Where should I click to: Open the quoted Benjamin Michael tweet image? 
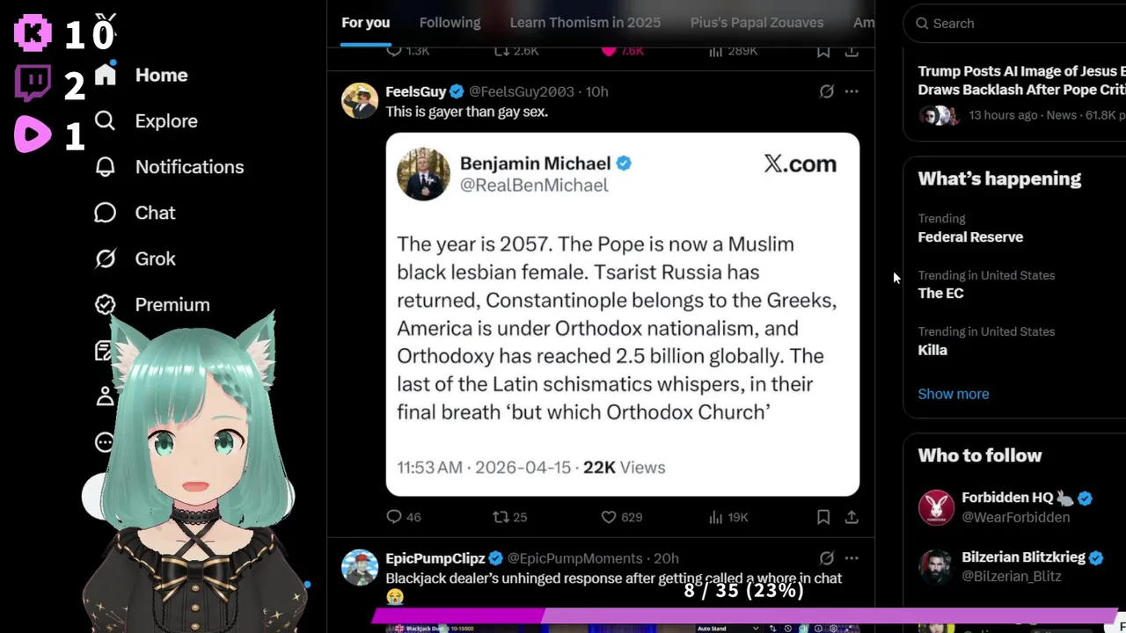(623, 315)
